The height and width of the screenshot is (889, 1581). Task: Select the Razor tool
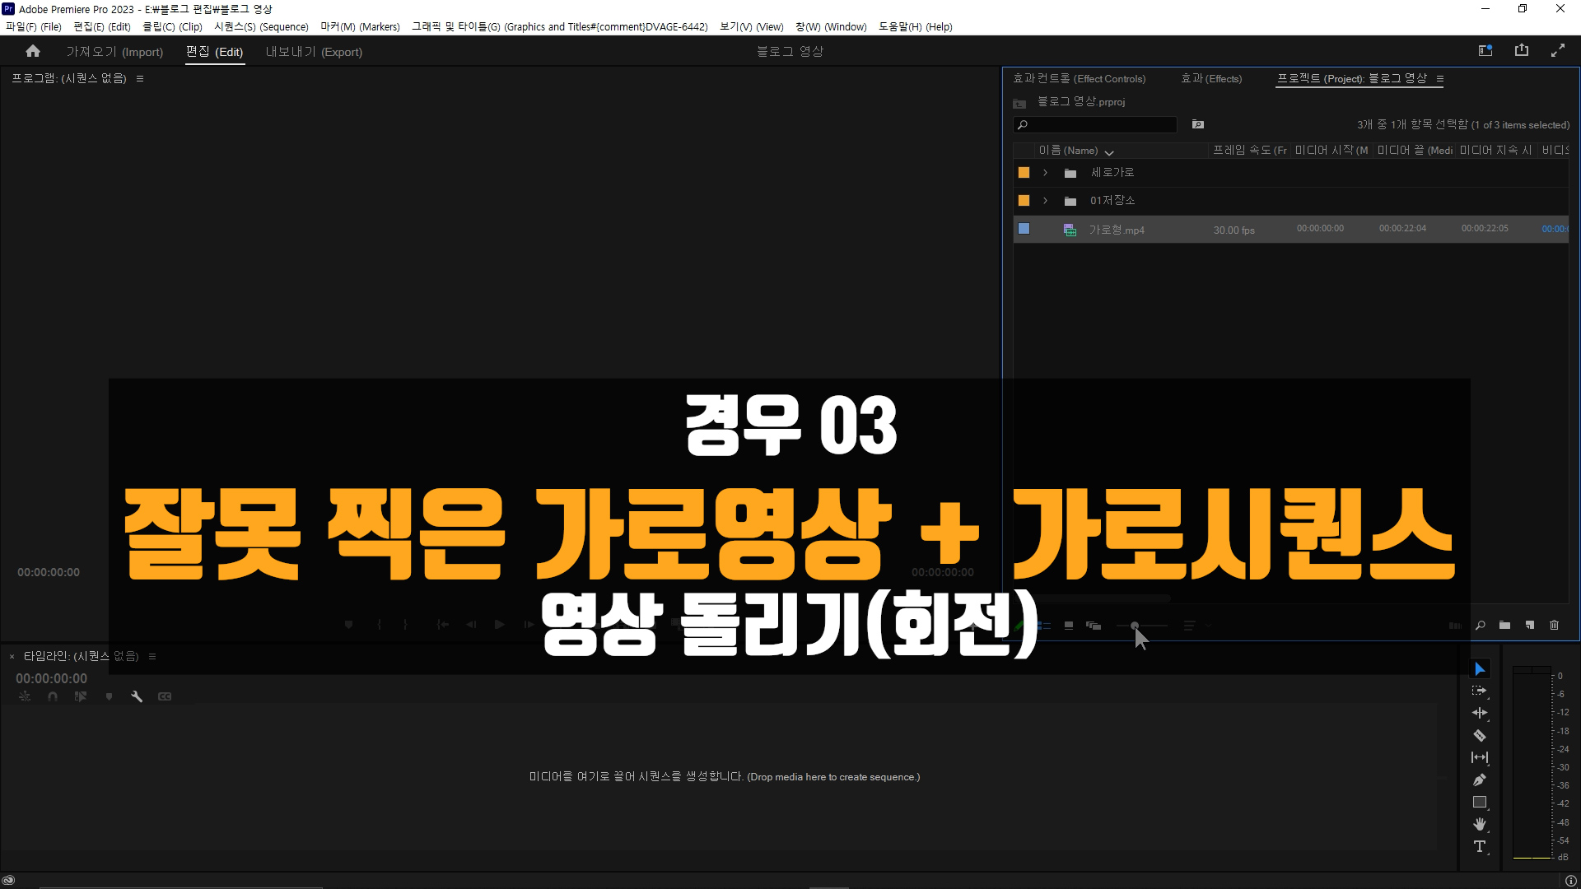[1480, 735]
